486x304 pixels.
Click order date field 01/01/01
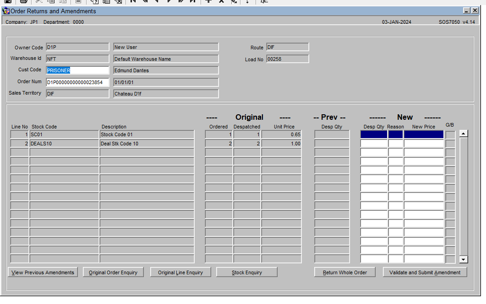[x=166, y=82]
